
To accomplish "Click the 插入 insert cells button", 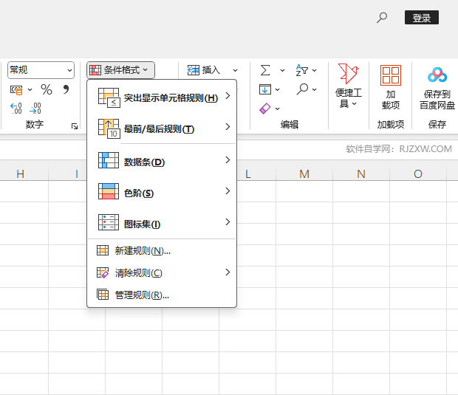I will (x=204, y=70).
